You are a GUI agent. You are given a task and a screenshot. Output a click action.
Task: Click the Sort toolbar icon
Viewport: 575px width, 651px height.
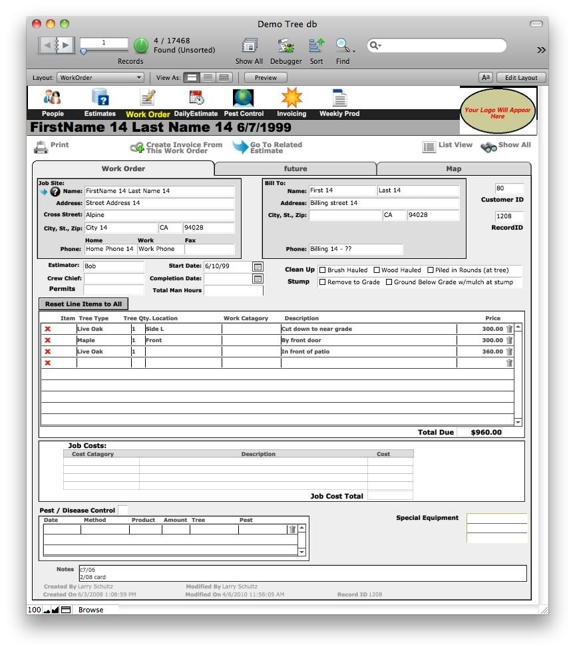[x=316, y=45]
